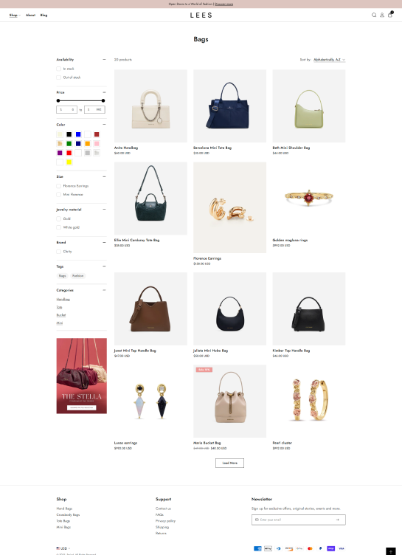
Task: Check the Out of stock filter
Action: pos(59,77)
